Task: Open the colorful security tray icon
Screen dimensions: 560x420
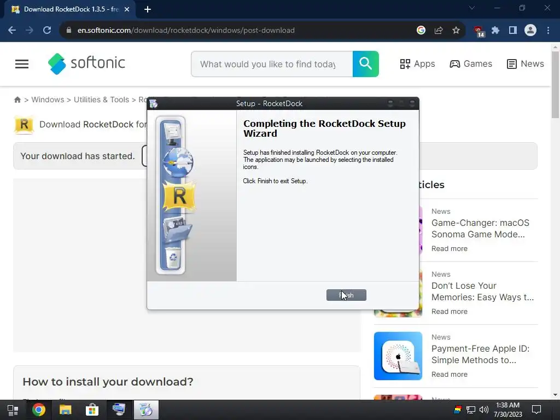Action: [458, 410]
